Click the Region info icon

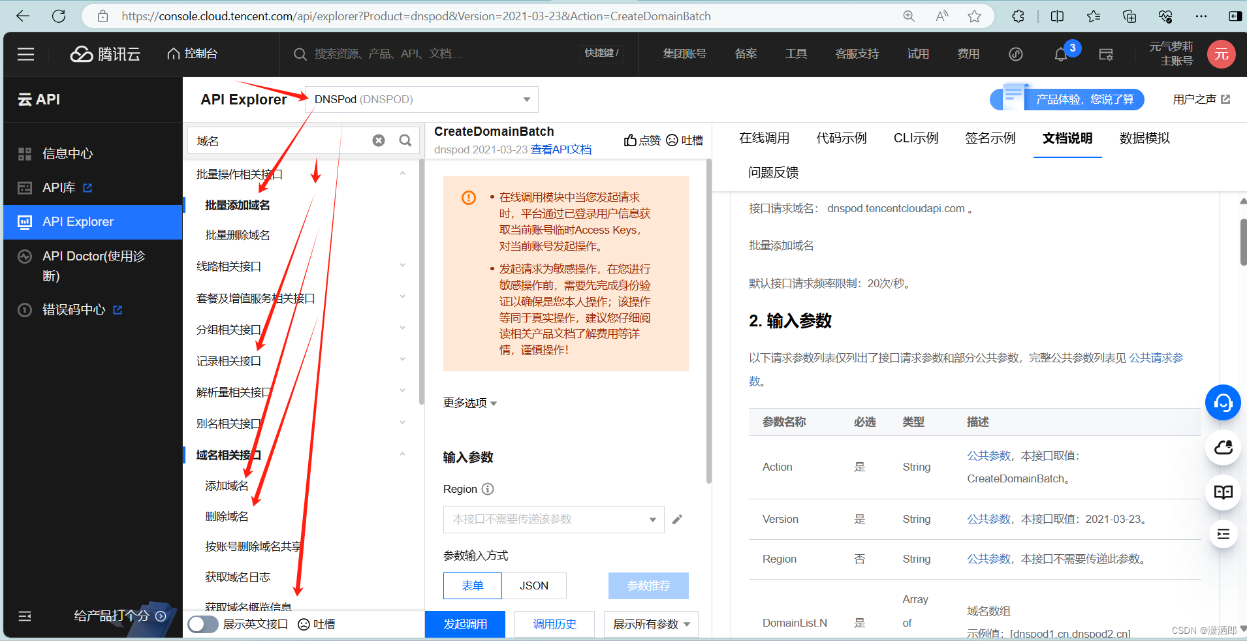pos(488,489)
